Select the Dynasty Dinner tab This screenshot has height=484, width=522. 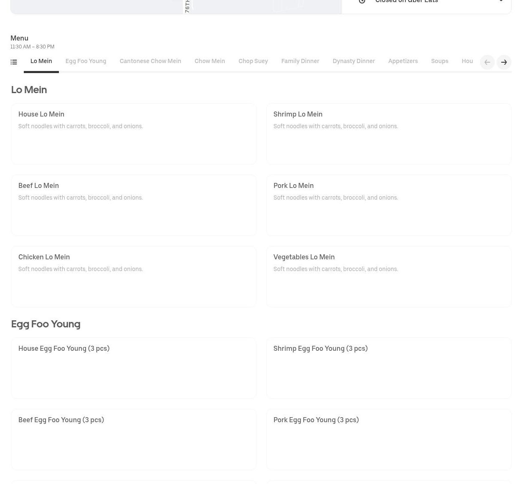(354, 61)
